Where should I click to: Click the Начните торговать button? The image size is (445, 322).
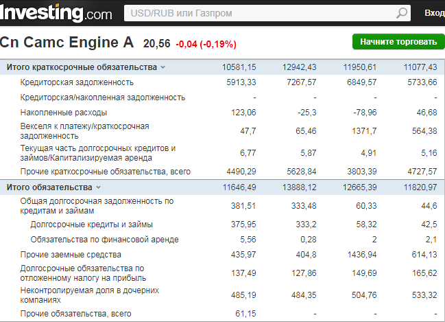pyautogui.click(x=398, y=42)
